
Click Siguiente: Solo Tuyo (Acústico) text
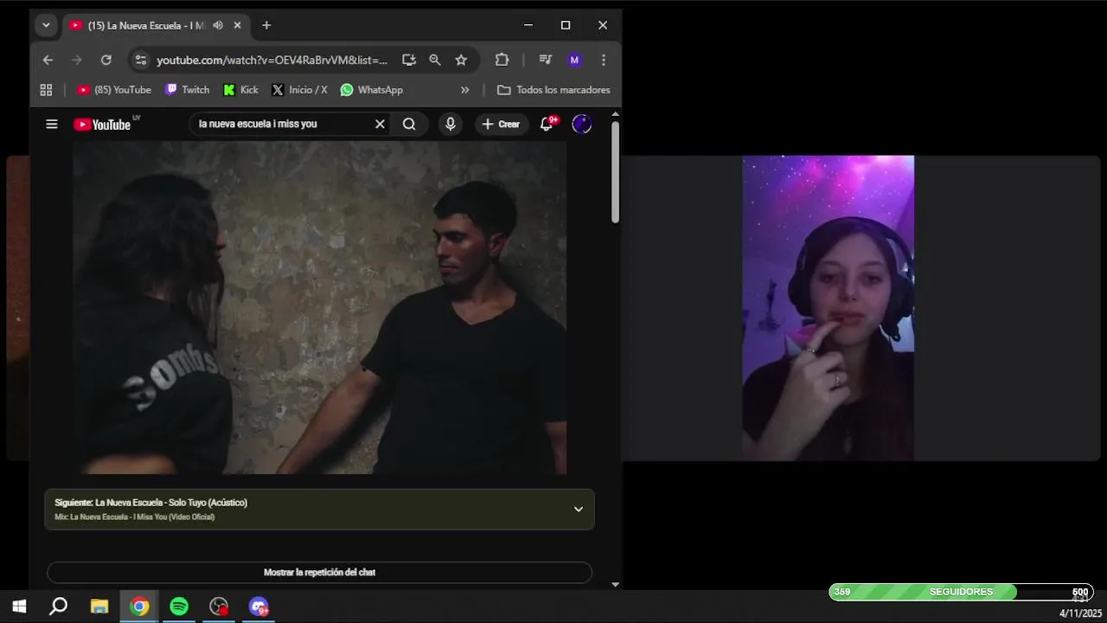coord(151,503)
